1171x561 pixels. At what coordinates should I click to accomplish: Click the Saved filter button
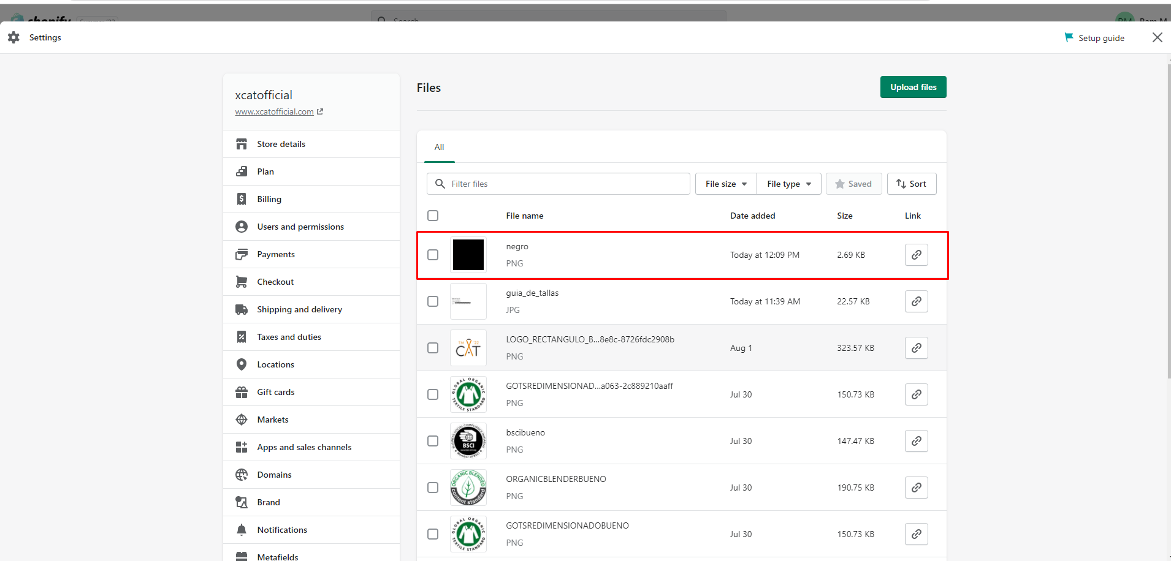pyautogui.click(x=853, y=184)
